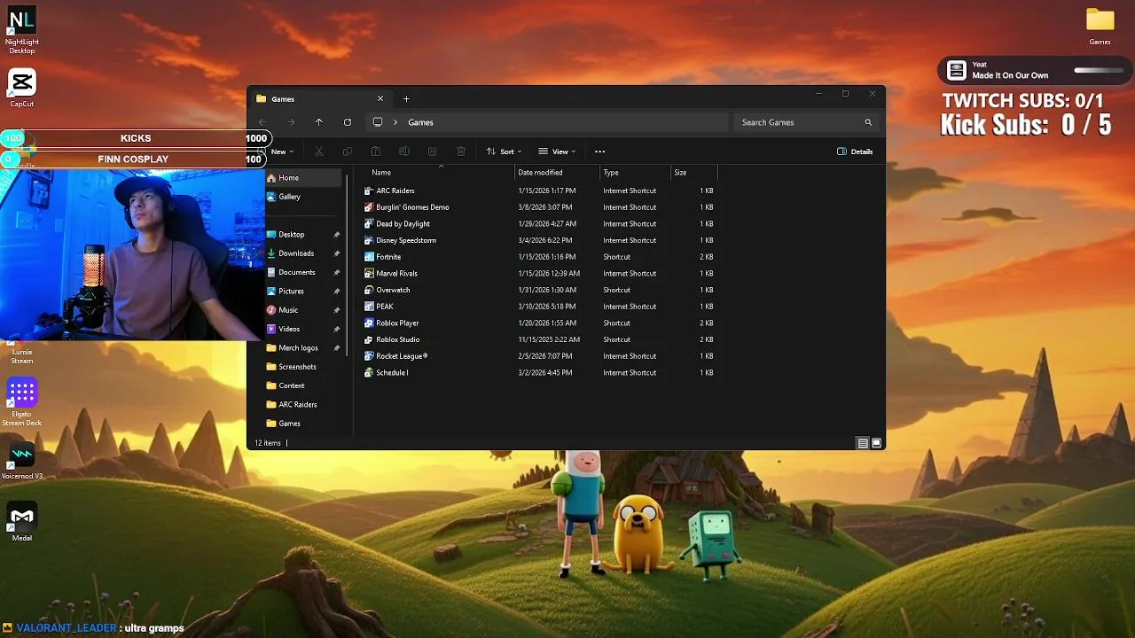The image size is (1135, 638).
Task: Select the Fortnite shortcut icon
Action: pos(369,257)
